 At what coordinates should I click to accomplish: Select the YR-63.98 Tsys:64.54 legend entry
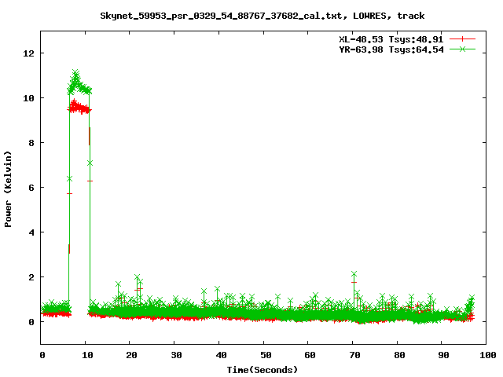[x=391, y=49]
